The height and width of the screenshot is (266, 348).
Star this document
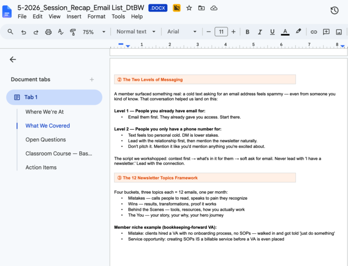point(189,8)
